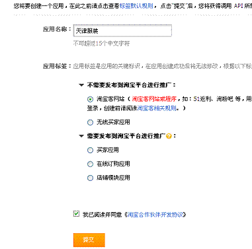Click the 我已阅读并同意 label text
This screenshot has height=249, width=252.
[x=103, y=215]
